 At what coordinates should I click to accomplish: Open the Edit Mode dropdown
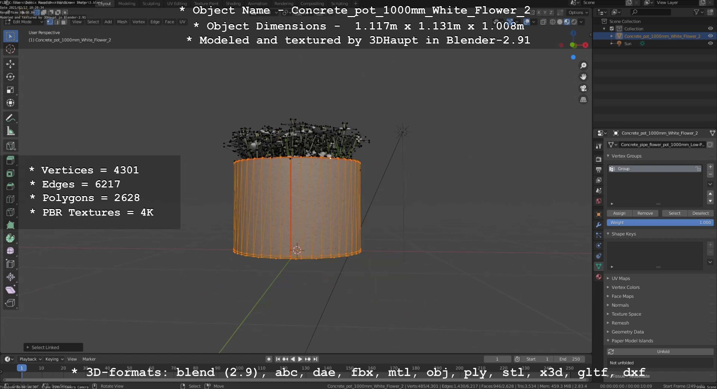24,22
